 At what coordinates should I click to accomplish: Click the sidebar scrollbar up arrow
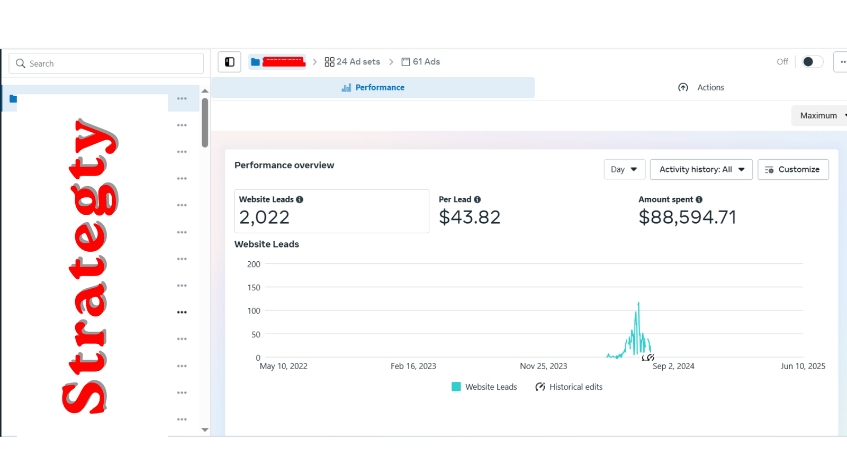(205, 91)
